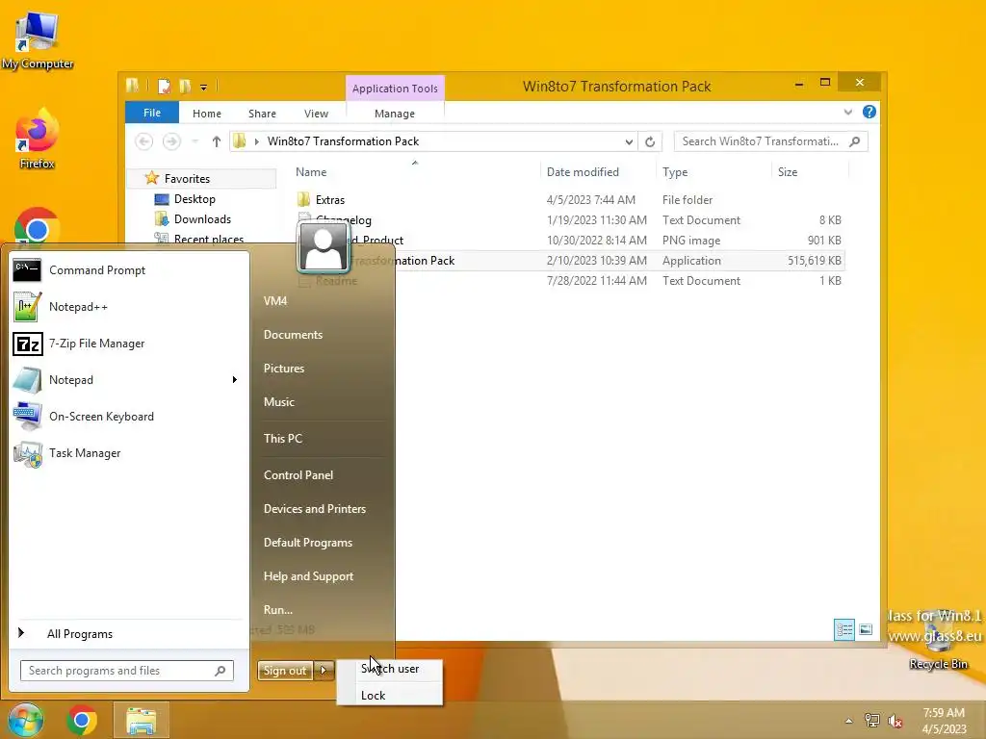
Task: Click the Start menu search magnifier
Action: point(221,671)
